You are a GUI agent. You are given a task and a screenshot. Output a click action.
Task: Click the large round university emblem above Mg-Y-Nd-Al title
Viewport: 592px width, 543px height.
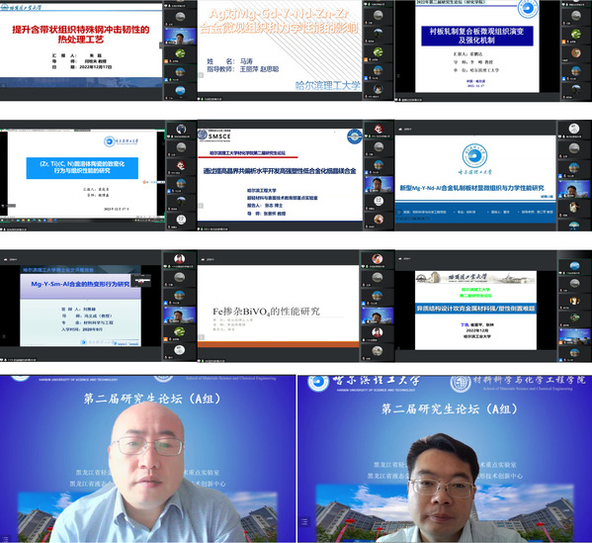pyautogui.click(x=474, y=155)
